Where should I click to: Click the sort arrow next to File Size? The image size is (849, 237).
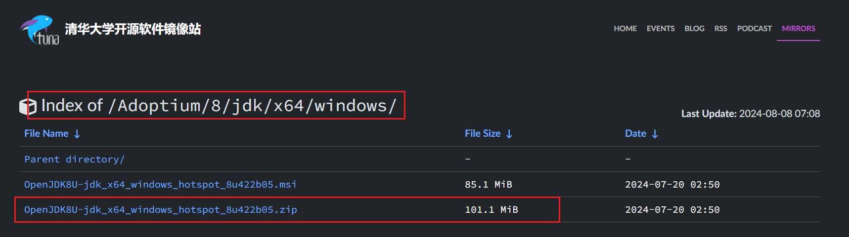[509, 134]
